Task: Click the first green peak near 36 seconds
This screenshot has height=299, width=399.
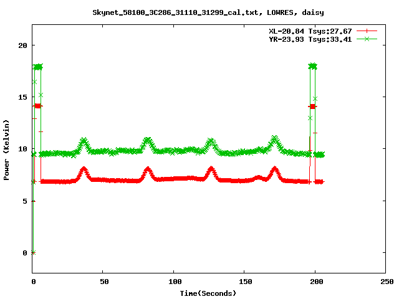Action: tap(84, 141)
